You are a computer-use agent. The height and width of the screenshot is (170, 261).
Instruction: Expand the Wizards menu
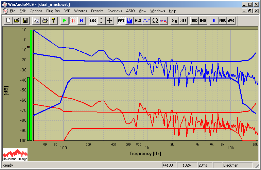tap(81, 11)
